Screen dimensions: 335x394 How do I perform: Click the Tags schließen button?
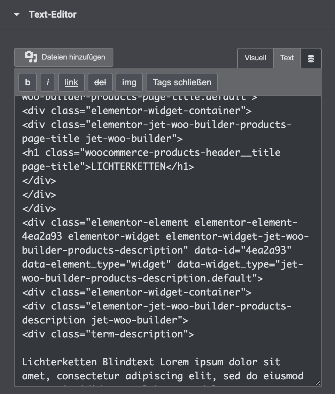[182, 82]
